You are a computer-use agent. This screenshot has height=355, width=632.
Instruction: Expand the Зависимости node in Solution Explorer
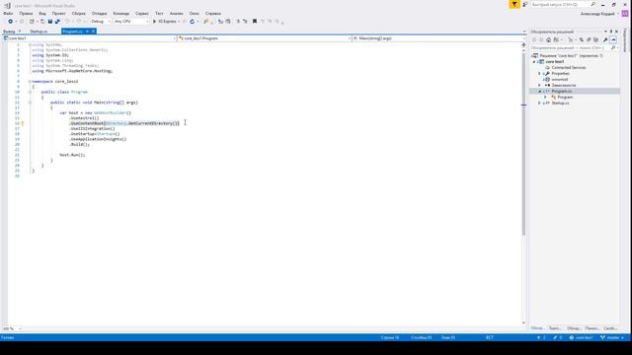539,86
